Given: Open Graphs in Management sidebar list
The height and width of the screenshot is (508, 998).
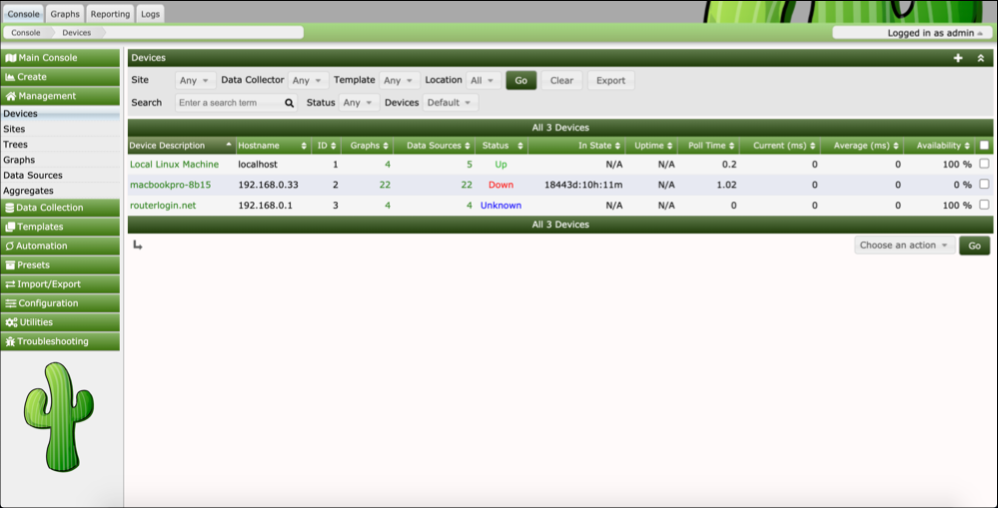Looking at the screenshot, I should (60, 160).
